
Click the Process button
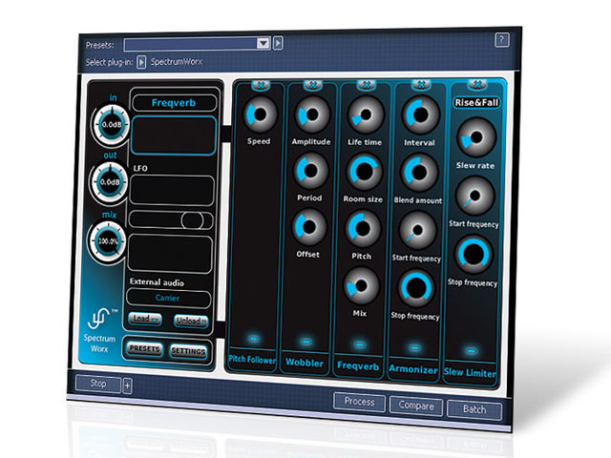tap(359, 402)
